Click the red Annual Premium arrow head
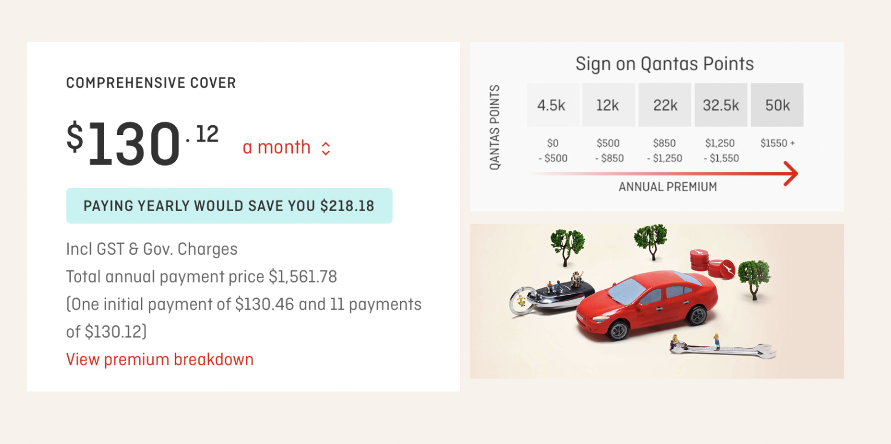Screen dimensions: 891x444 [x=790, y=174]
